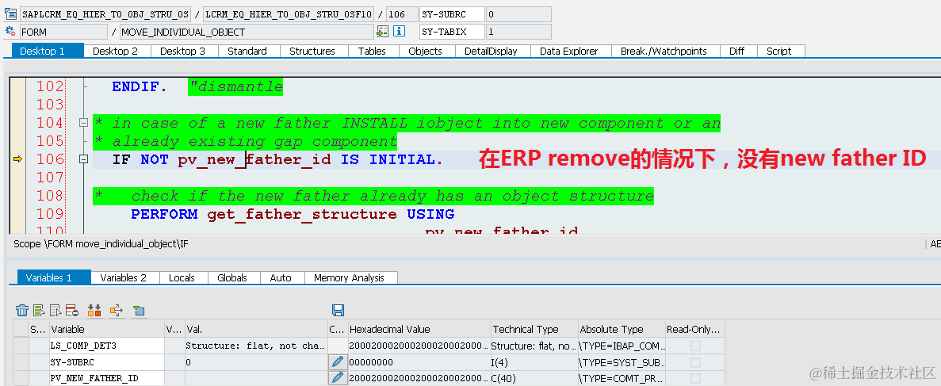Click the green filter layout icon

[139, 311]
